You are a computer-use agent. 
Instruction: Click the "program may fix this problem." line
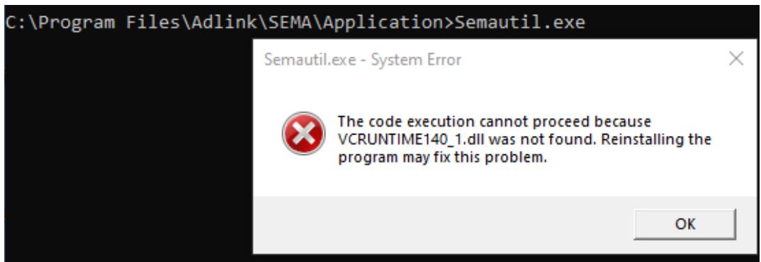coord(442,158)
